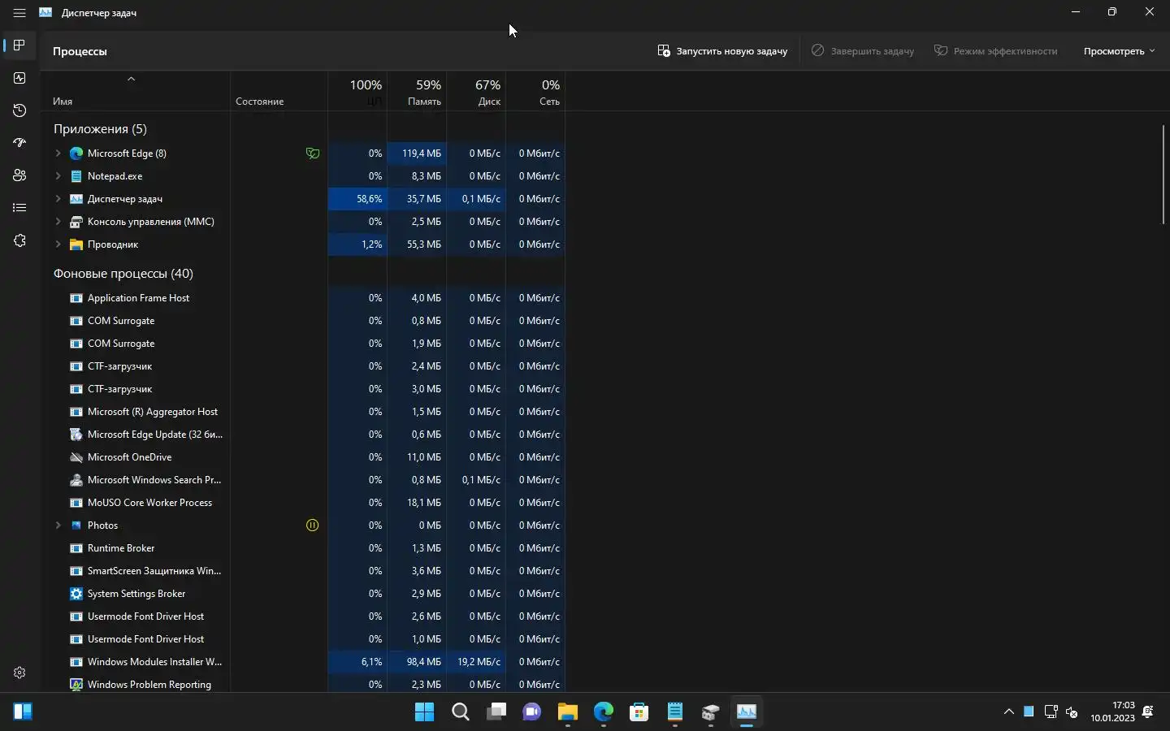1170x731 pixels.
Task: Open the App history page in sidebar
Action: (x=19, y=110)
